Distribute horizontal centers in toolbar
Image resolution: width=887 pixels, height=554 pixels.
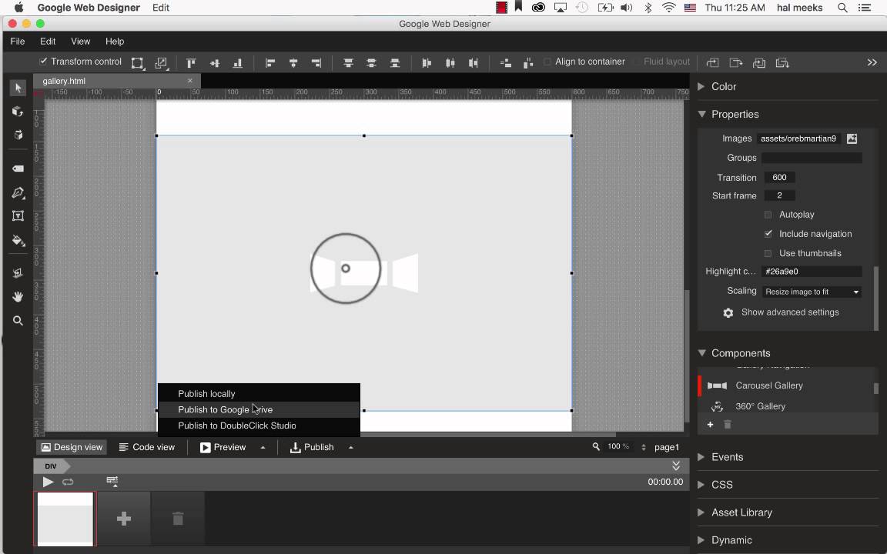[450, 63]
